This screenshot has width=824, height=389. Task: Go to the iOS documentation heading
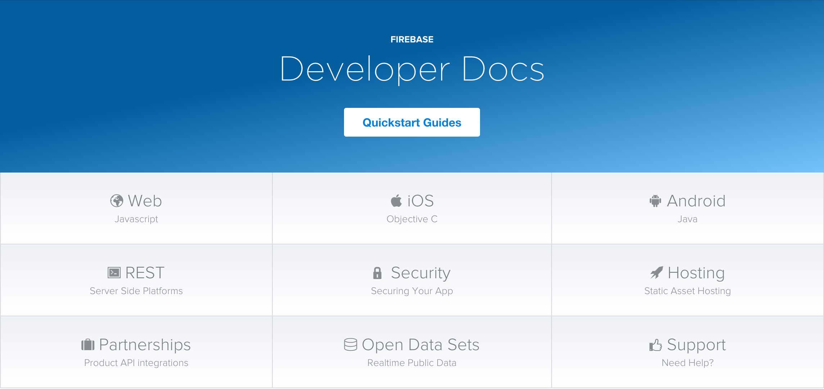tap(420, 201)
